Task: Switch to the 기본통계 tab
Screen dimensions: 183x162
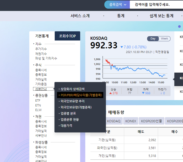Action: point(42,36)
